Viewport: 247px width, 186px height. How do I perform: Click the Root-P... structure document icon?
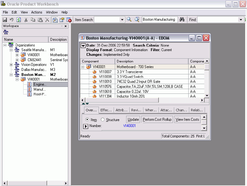tap(29, 94)
